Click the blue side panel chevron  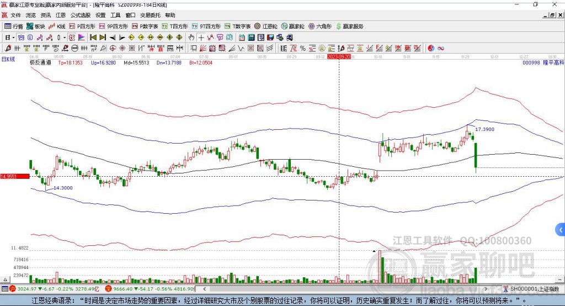(x=561, y=230)
